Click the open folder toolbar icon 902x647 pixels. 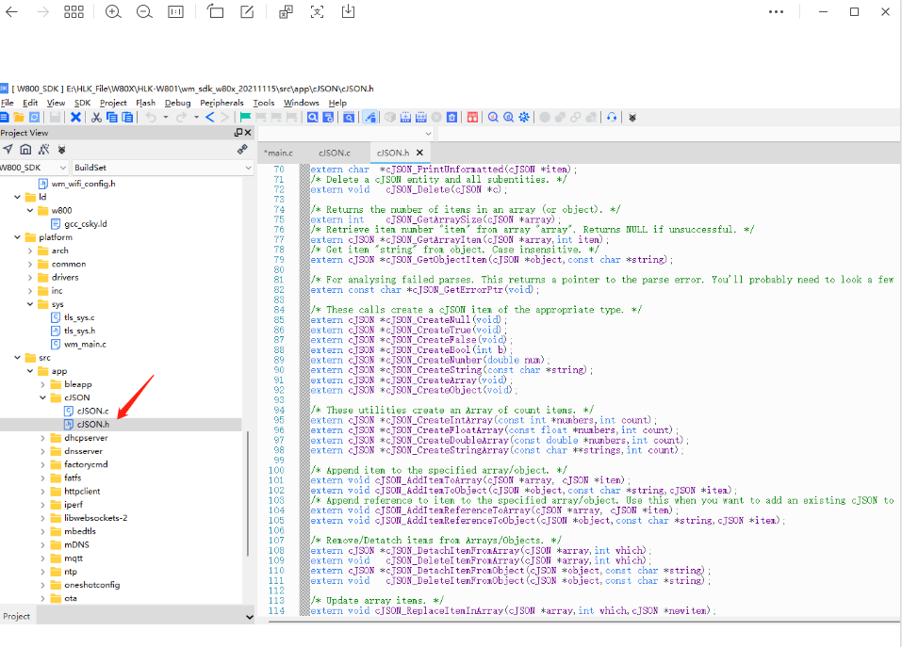point(19,117)
